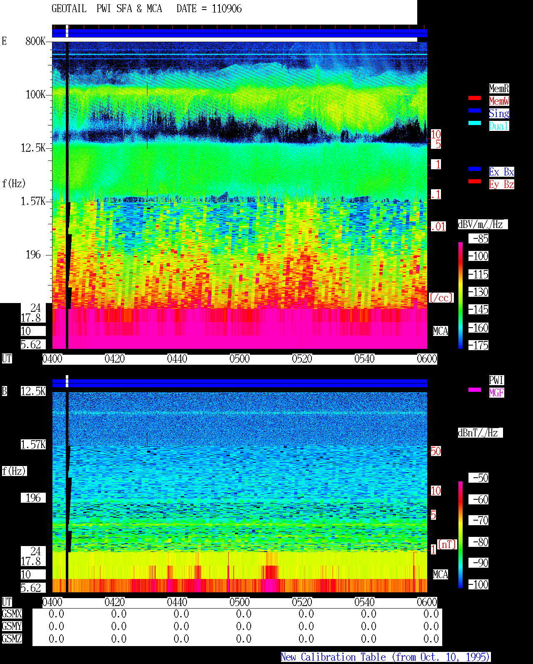
Task: Click the New Calibration Table link
Action: click(386, 657)
